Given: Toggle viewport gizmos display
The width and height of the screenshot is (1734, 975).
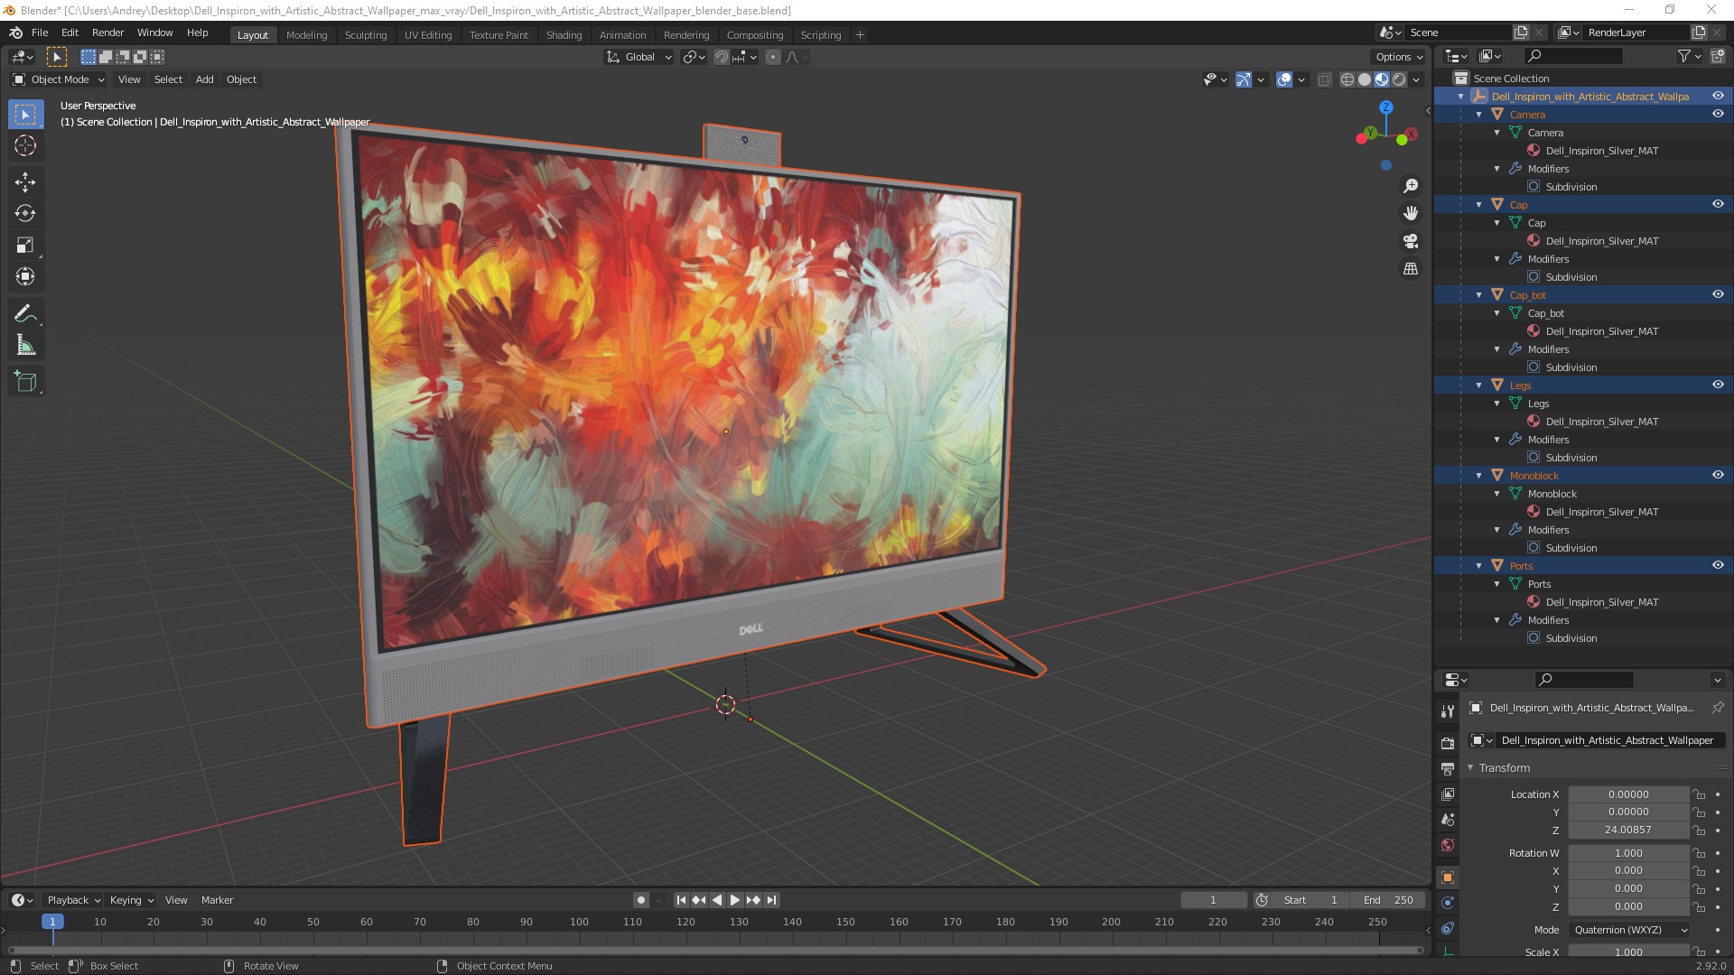Looking at the screenshot, I should coord(1244,79).
